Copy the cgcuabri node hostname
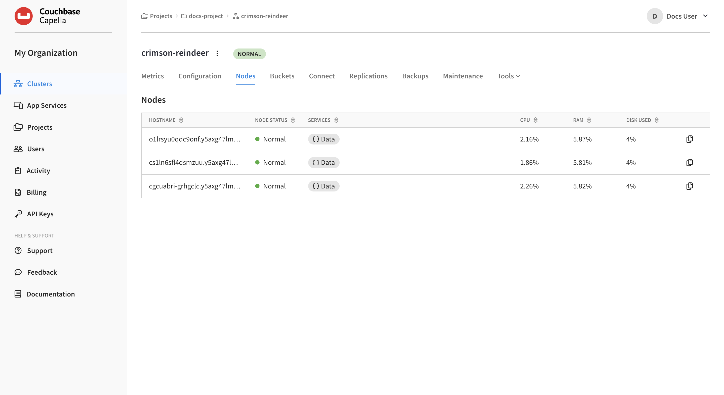Screen dimensions: 724x395 [x=690, y=186]
